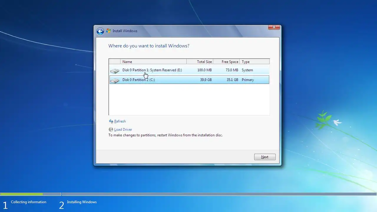Close the Install Windows dialog
Screen dimensions: 377x212
(x=274, y=27)
